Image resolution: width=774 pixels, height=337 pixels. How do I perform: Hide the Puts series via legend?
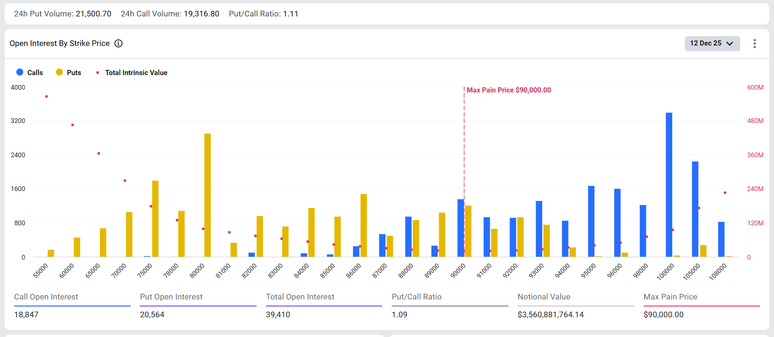pos(68,72)
